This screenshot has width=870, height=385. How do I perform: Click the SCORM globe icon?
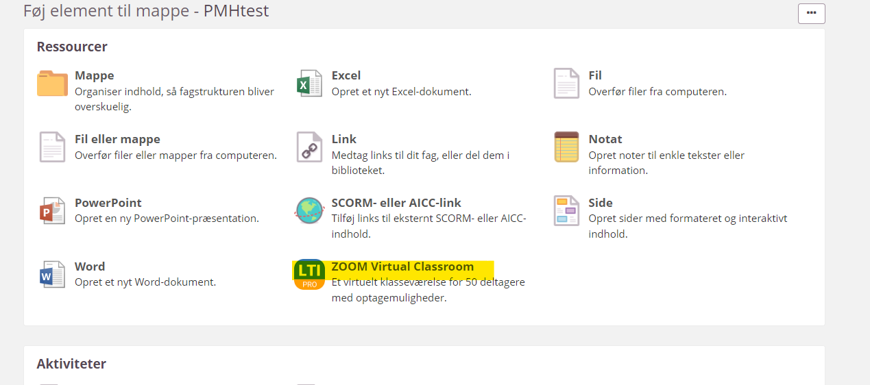(x=309, y=211)
